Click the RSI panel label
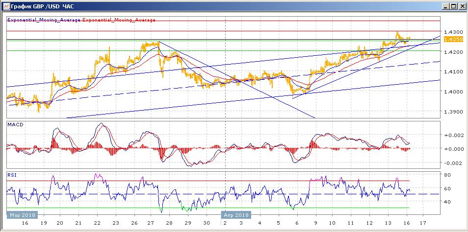 11,175
